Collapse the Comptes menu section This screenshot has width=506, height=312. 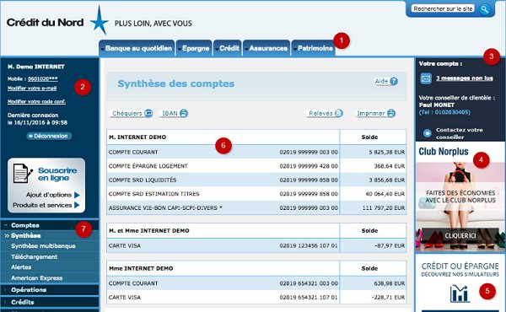tap(50, 225)
